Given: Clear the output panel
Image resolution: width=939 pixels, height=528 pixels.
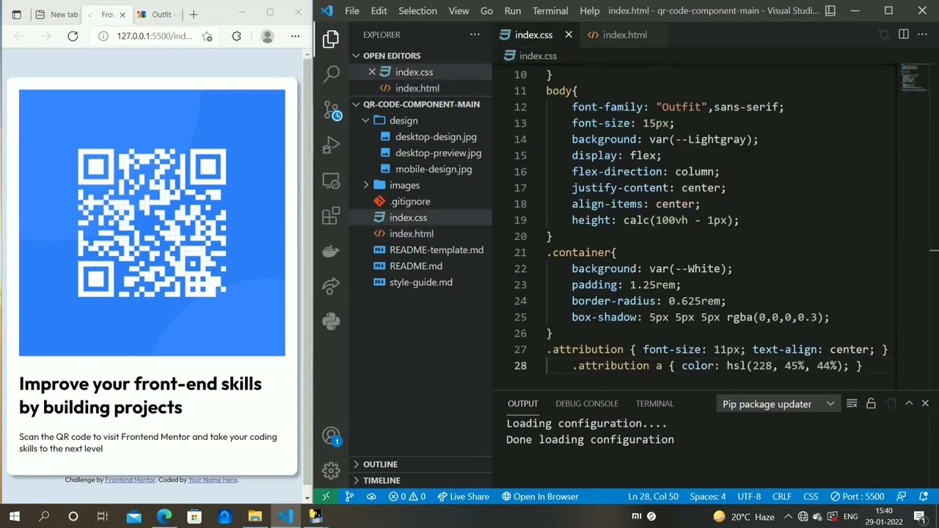Looking at the screenshot, I should coord(852,403).
